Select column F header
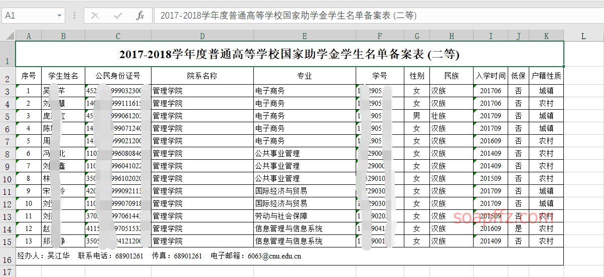This screenshot has width=604, height=277. 380,36
